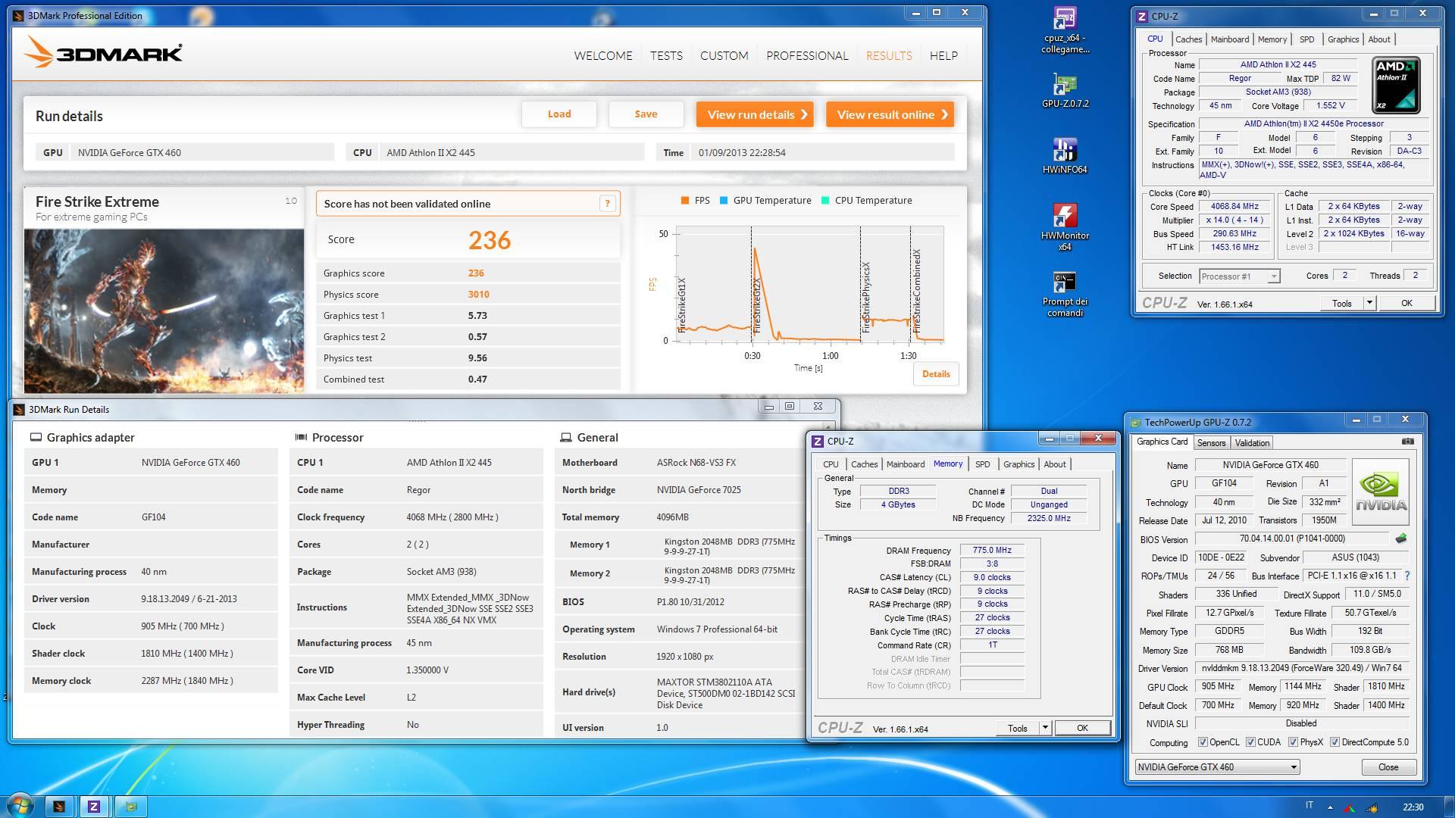This screenshot has width=1455, height=818.
Task: Click the 3DMark logo
Action: click(x=104, y=53)
